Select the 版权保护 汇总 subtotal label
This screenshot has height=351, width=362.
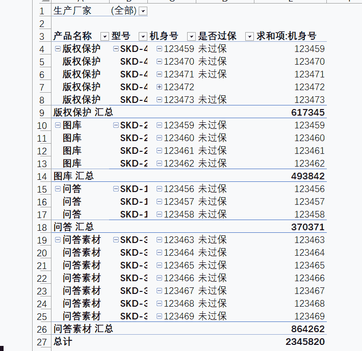click(x=83, y=112)
